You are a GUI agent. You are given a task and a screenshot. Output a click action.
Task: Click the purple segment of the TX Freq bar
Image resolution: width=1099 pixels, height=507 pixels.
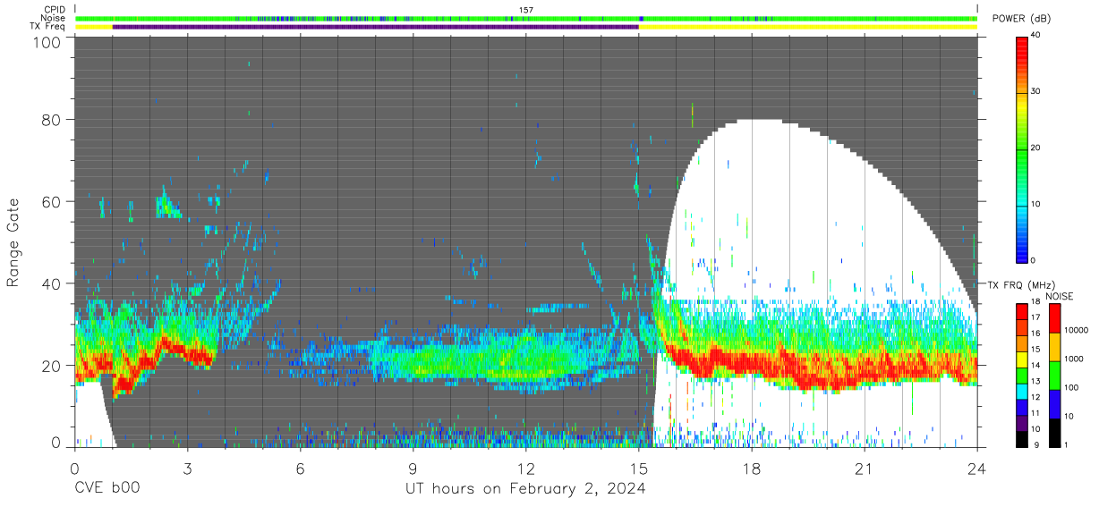click(376, 27)
